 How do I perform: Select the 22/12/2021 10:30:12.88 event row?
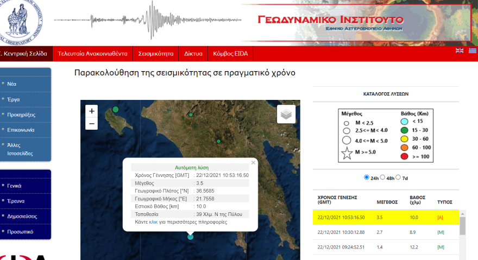click(386, 232)
